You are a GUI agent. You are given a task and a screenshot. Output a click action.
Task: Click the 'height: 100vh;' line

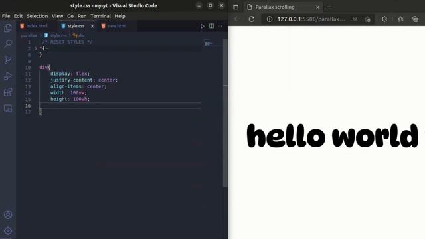tap(70, 99)
